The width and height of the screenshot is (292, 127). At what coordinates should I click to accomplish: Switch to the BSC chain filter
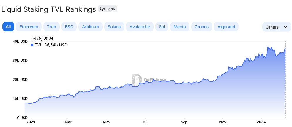click(x=69, y=27)
